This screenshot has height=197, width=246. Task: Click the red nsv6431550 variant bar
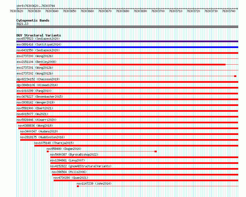point(127,53)
